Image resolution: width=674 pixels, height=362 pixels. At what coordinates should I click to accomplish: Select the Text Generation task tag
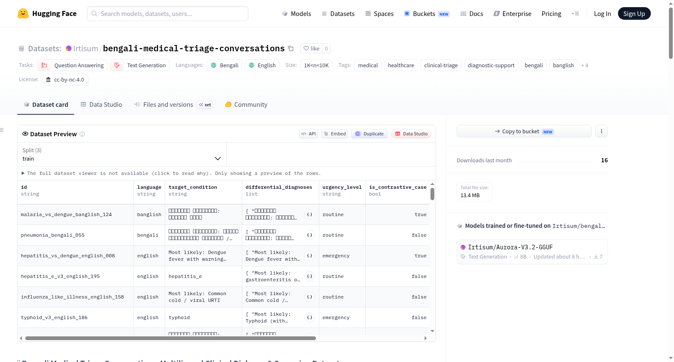[x=140, y=65]
